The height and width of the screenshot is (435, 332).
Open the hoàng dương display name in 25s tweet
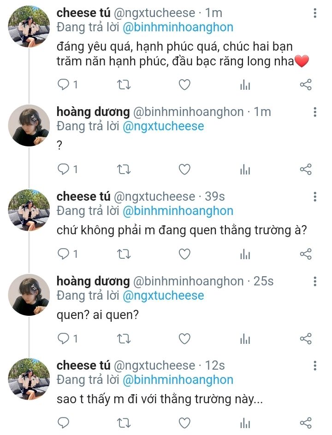tap(93, 281)
